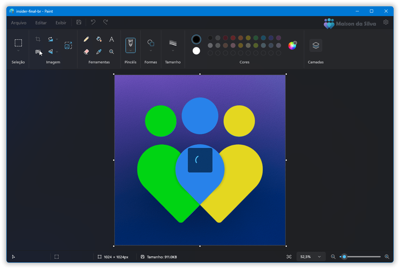
Task: Open the zoom percentage 52,5% dropdown
Action: tap(311, 256)
